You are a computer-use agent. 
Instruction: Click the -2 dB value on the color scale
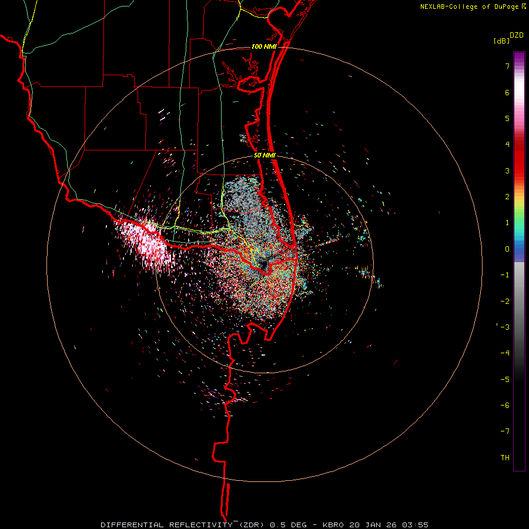(505, 302)
